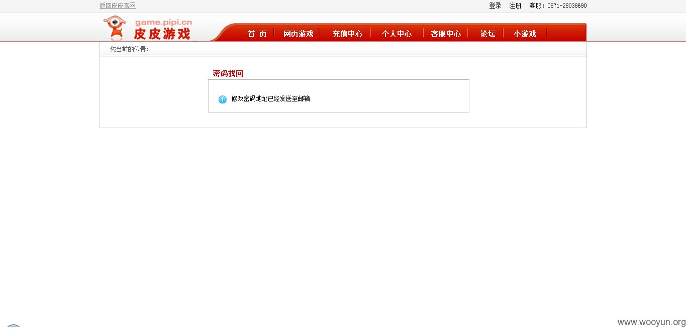Select 个人中心 in navigation
This screenshot has width=686, height=327.
397,34
